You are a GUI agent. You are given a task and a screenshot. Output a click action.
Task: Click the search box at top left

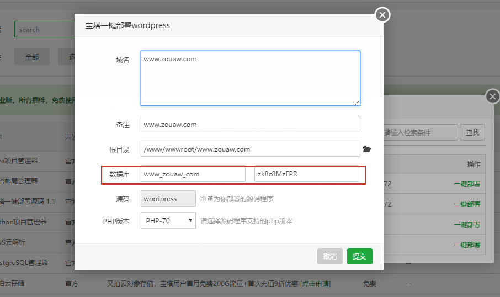(x=44, y=30)
